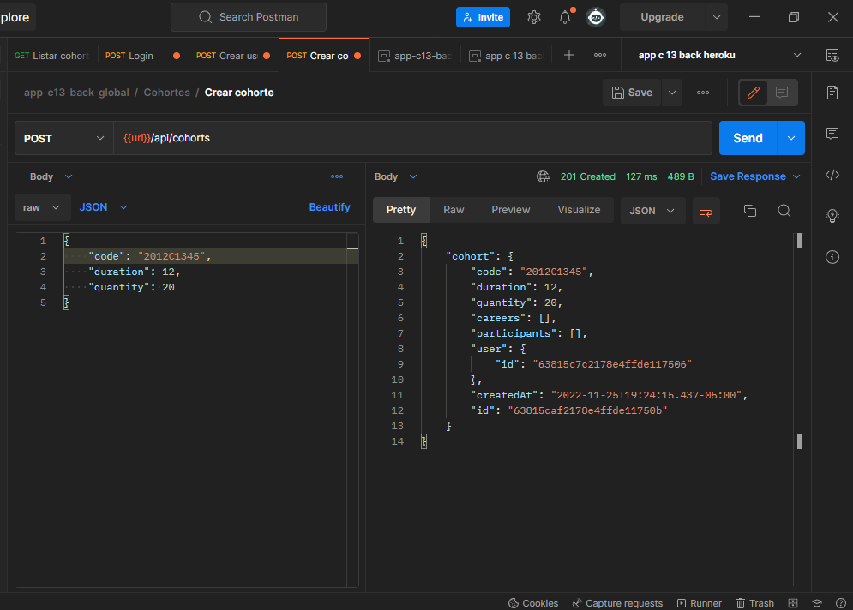853x610 pixels.
Task: Open the notifications bell
Action: 565,17
